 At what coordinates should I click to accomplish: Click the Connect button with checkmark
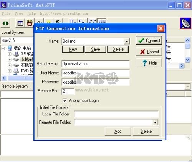tap(149, 40)
